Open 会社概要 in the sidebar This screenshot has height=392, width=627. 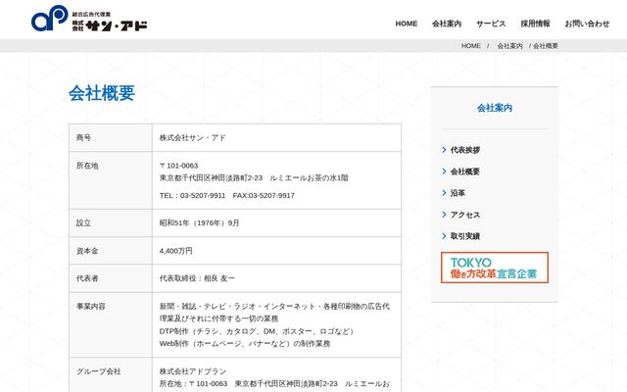coord(465,171)
